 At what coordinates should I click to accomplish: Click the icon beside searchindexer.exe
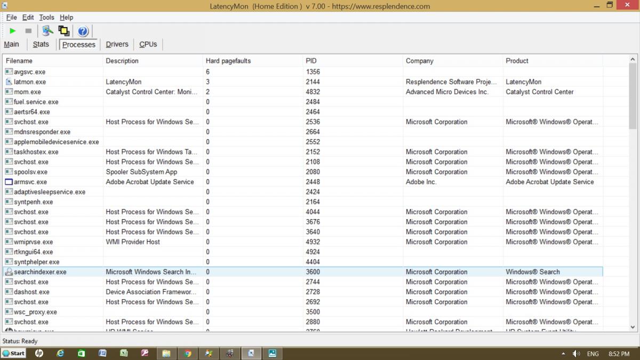pyautogui.click(x=9, y=272)
